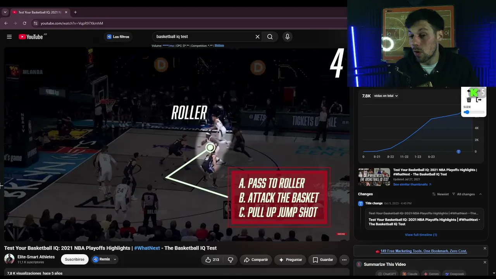Click the Preguntar ask button

290,260
